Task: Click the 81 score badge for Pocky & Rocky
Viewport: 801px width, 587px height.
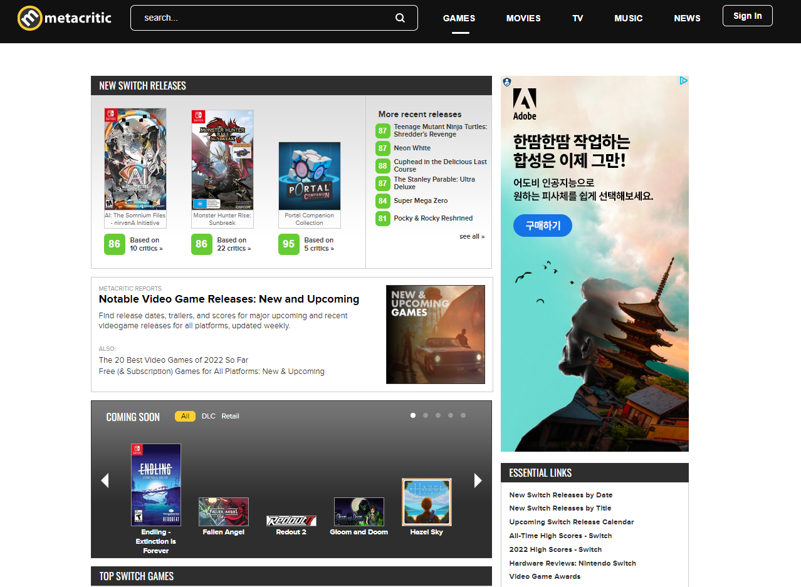Action: (x=382, y=219)
